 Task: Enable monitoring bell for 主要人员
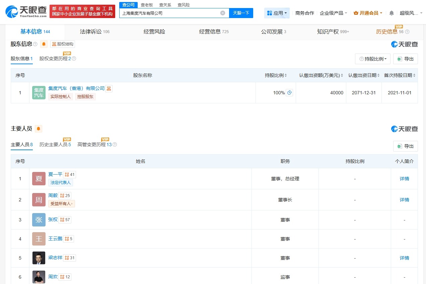pyautogui.click(x=39, y=128)
